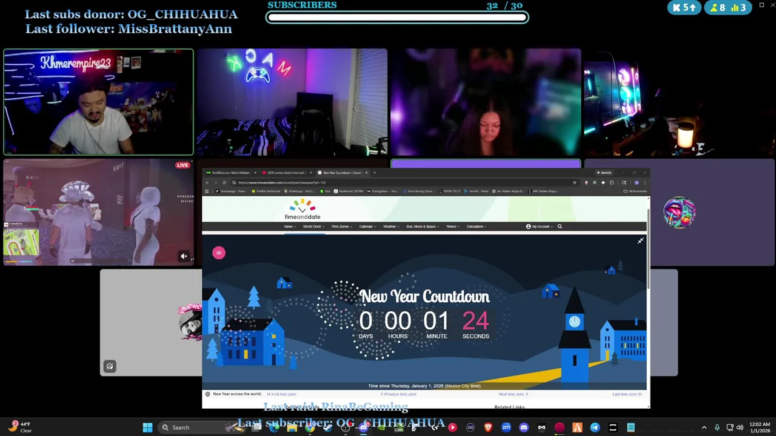The width and height of the screenshot is (776, 436).
Task: Click the subscribers progress bar
Action: tap(397, 17)
